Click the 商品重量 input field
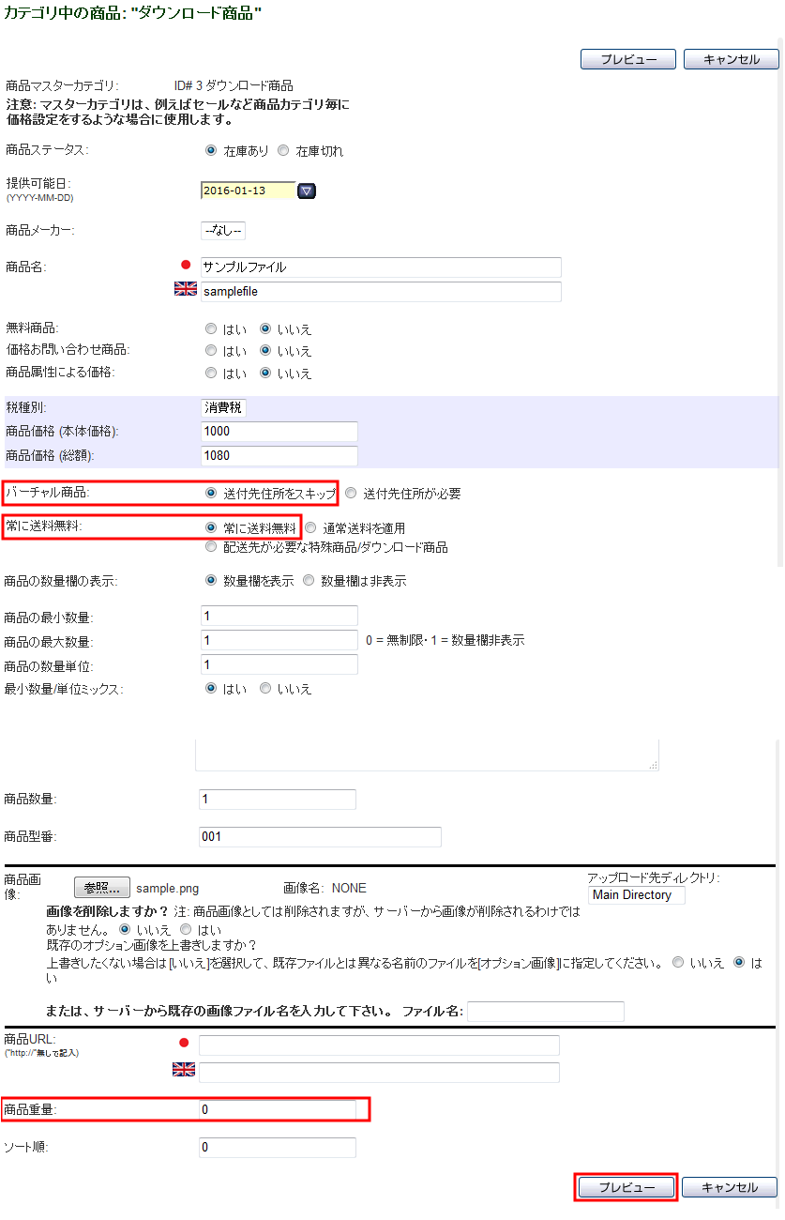785x1220 pixels. click(278, 1110)
